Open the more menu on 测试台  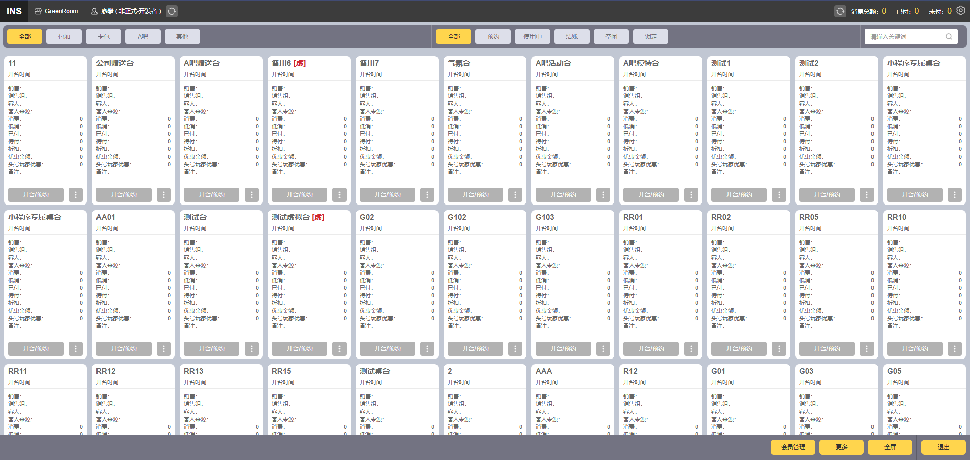tap(252, 349)
